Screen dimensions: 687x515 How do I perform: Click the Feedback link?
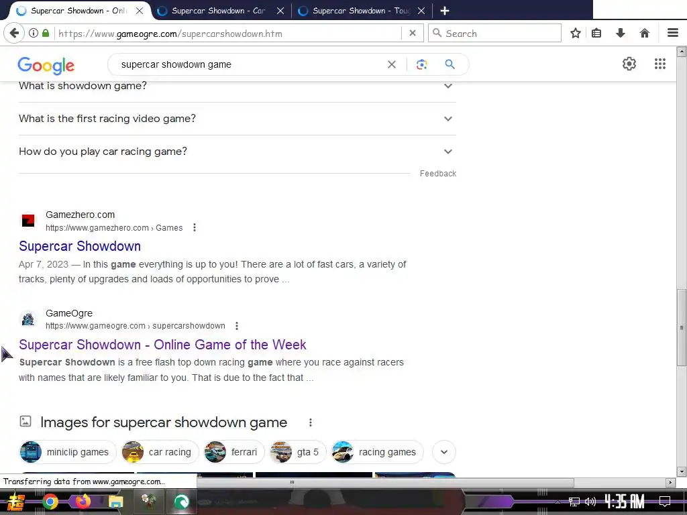tap(437, 174)
